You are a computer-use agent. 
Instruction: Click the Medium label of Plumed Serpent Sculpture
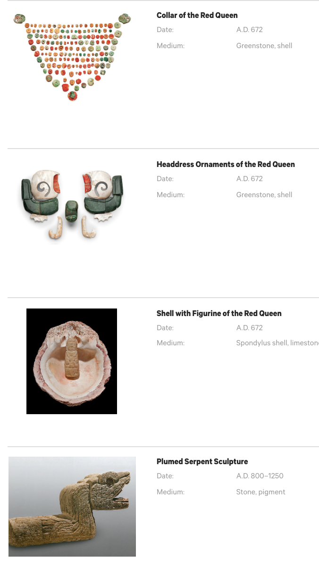tap(170, 492)
